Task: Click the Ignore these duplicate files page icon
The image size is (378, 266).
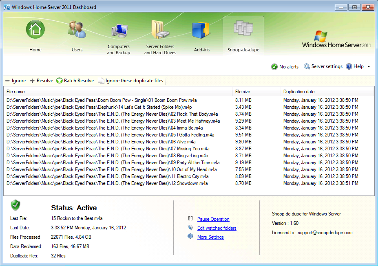Action: pyautogui.click(x=101, y=81)
